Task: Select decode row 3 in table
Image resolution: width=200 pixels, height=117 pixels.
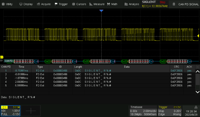Action: (98, 78)
